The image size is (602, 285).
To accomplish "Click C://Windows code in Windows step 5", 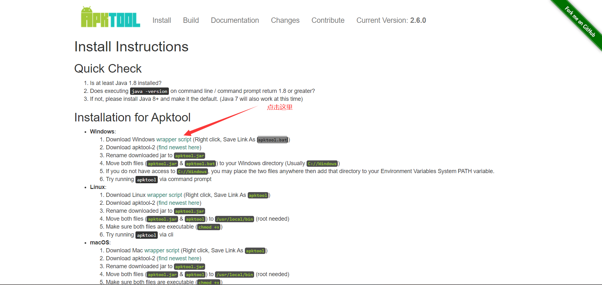I will click(x=192, y=172).
